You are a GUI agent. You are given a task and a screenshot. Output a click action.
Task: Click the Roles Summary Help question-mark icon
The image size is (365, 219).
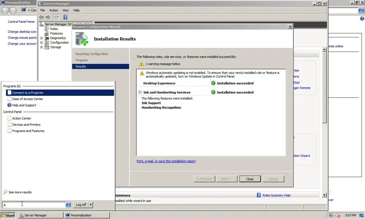(259, 195)
